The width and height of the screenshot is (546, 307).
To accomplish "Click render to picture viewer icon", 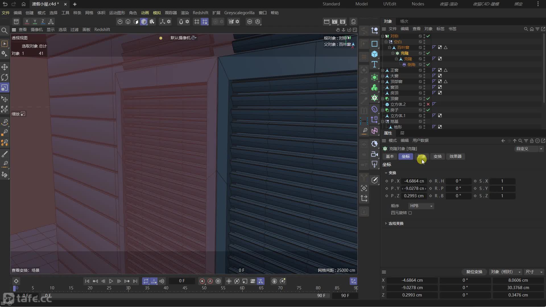I will pos(335,22).
